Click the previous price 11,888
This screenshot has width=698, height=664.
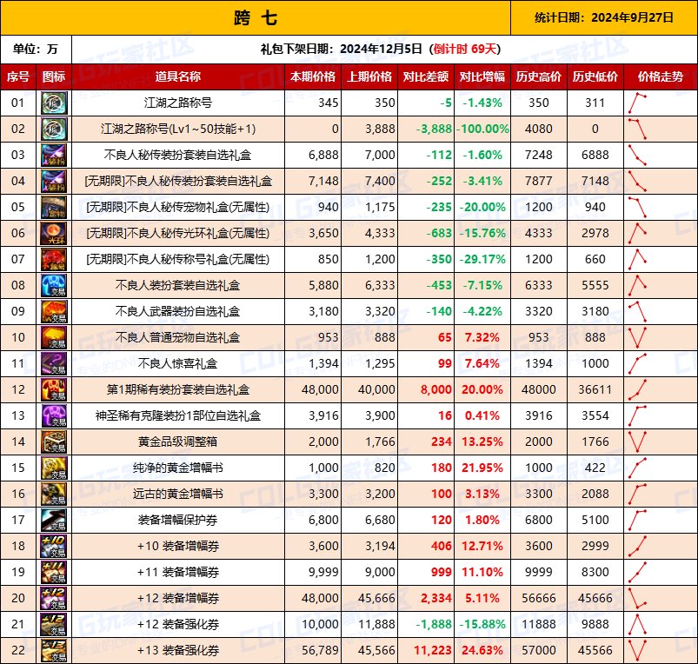376,624
